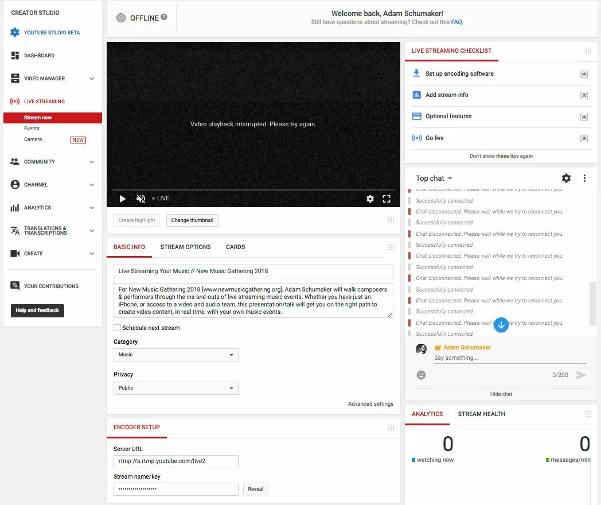Select the Analytics tab in right panel
The width and height of the screenshot is (601, 505).
[x=427, y=414]
